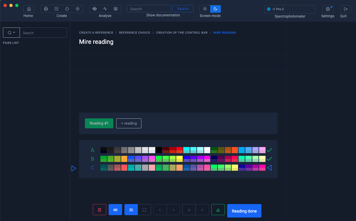Switch to dark screen mode

(x=215, y=9)
